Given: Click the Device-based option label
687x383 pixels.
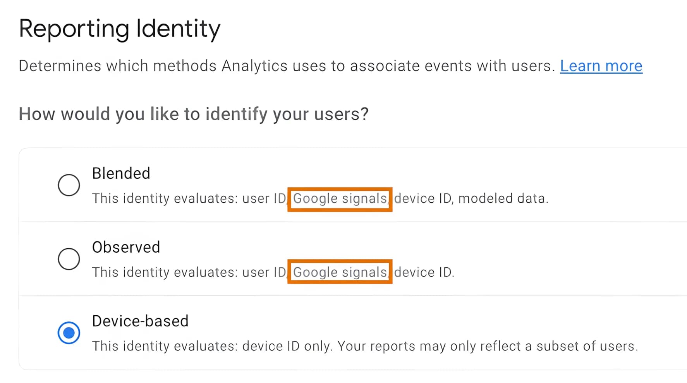Looking at the screenshot, I should pyautogui.click(x=140, y=321).
